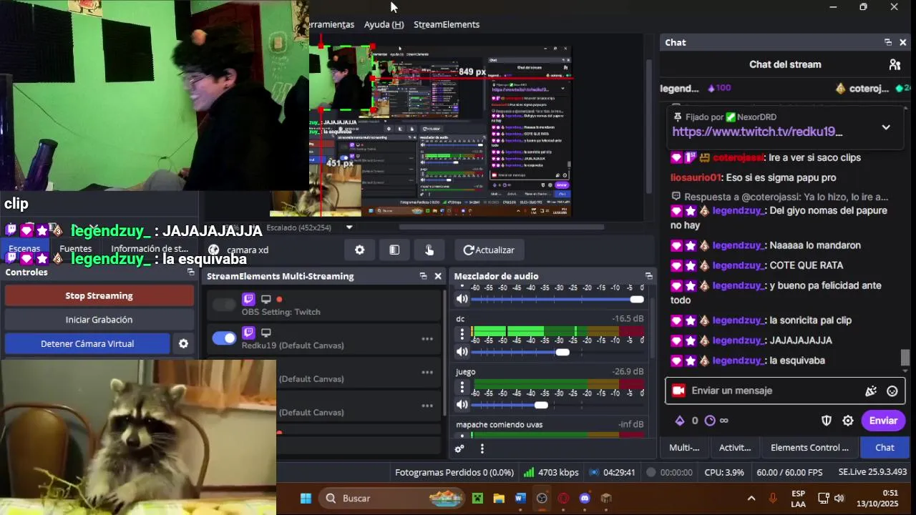Click the liosaurio01 username in chat

695,177
